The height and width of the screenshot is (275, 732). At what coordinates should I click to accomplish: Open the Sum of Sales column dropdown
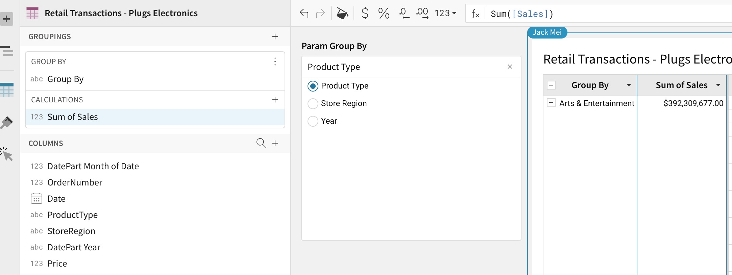[x=718, y=85]
